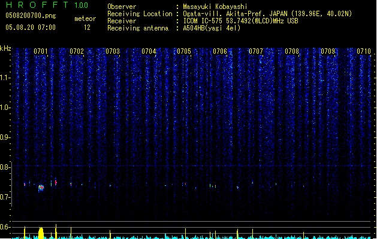Click the 0702 time marker
Image resolution: width=377 pixels, height=239 pixels.
point(77,51)
